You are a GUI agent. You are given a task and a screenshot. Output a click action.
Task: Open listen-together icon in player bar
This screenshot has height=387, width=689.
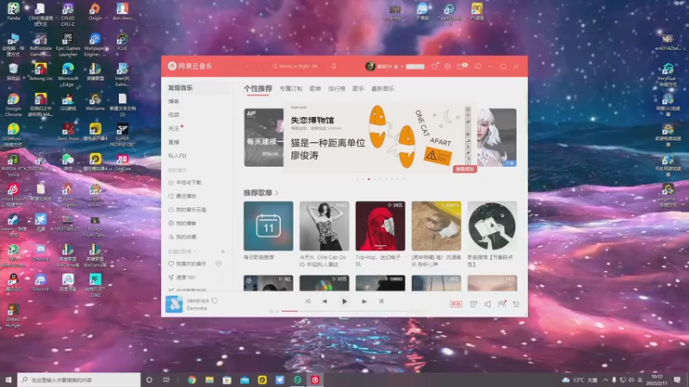[502, 304]
